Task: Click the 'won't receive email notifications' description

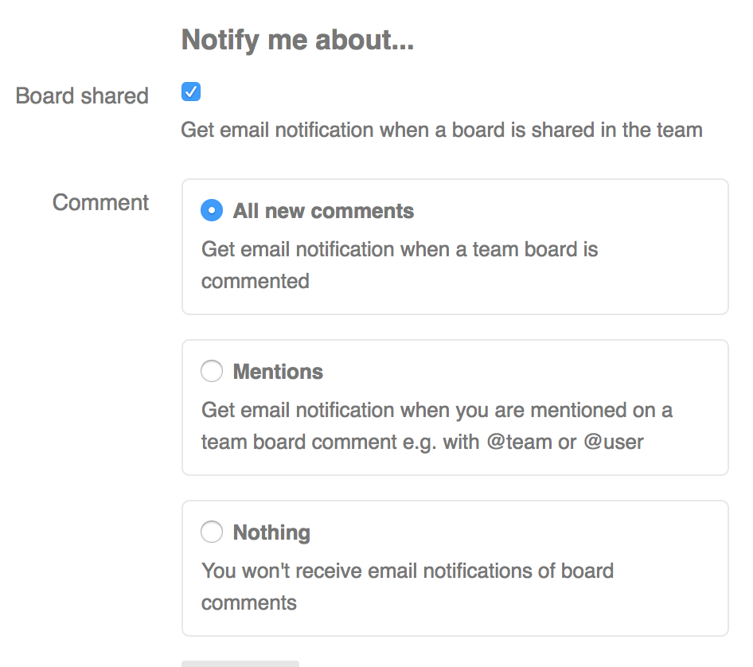Action: pos(408,587)
